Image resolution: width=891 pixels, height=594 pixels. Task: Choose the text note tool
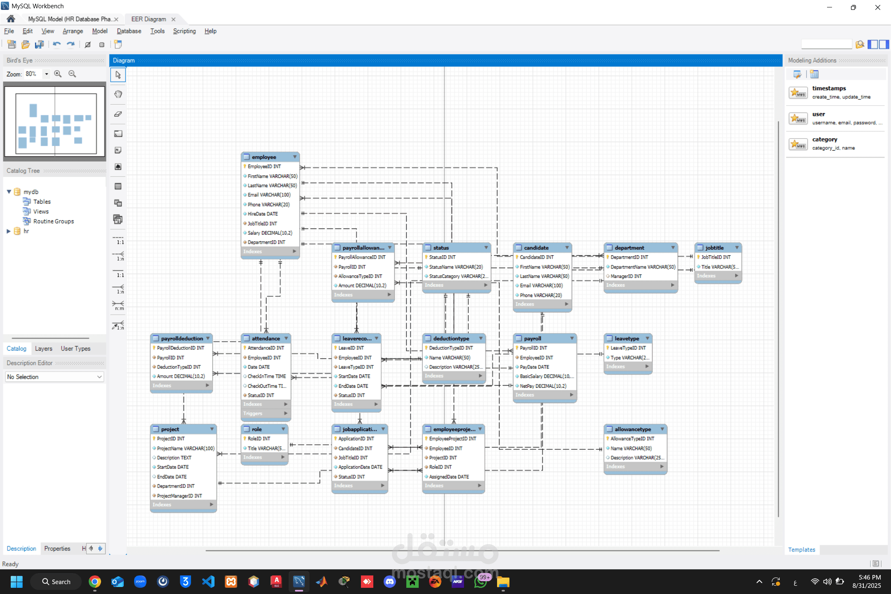click(x=118, y=150)
